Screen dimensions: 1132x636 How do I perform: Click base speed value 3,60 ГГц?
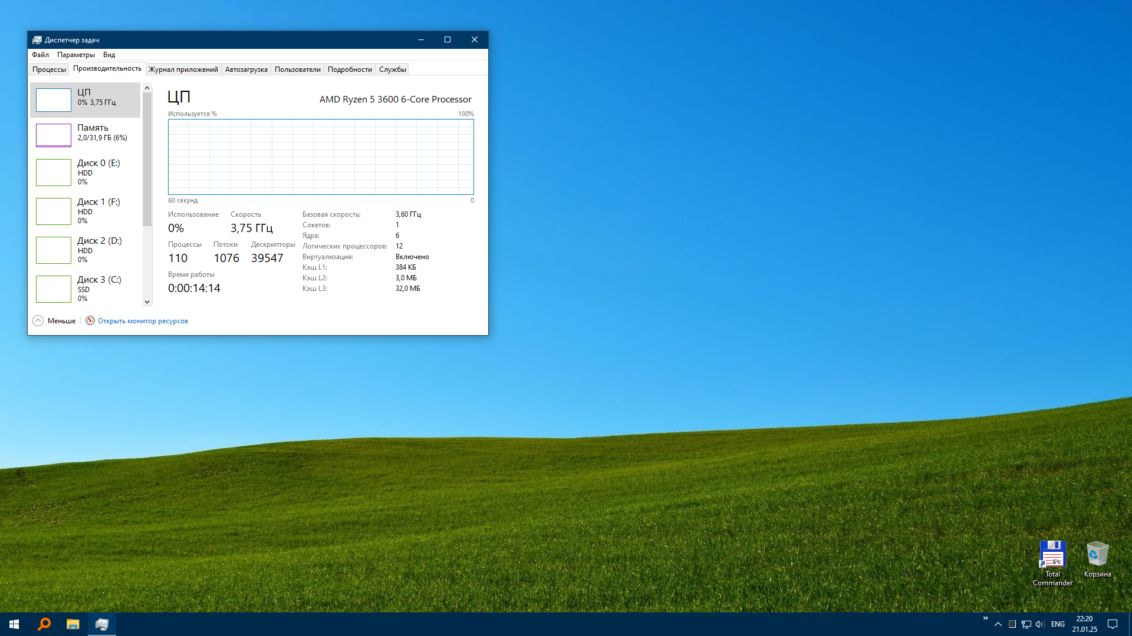(408, 214)
